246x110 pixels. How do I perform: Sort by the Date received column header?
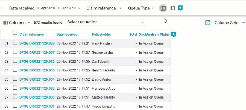click(x=67, y=34)
